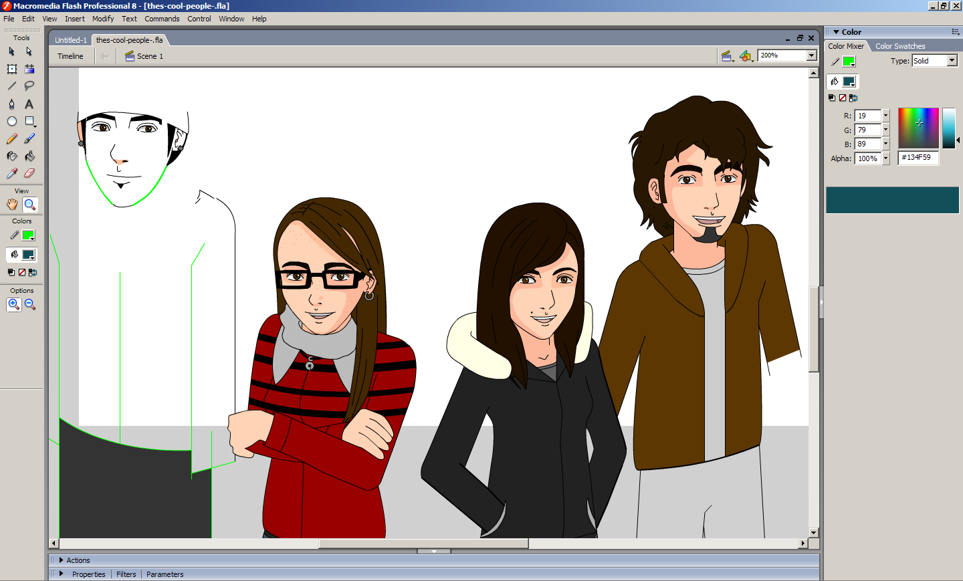Open the Commands menu
The height and width of the screenshot is (581, 963).
[x=162, y=19]
